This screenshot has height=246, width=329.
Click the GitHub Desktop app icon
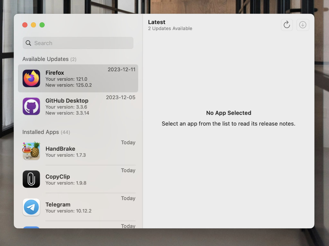[31, 106]
